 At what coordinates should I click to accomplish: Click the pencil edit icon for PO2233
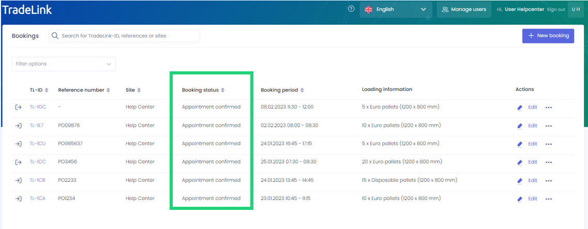coord(520,181)
